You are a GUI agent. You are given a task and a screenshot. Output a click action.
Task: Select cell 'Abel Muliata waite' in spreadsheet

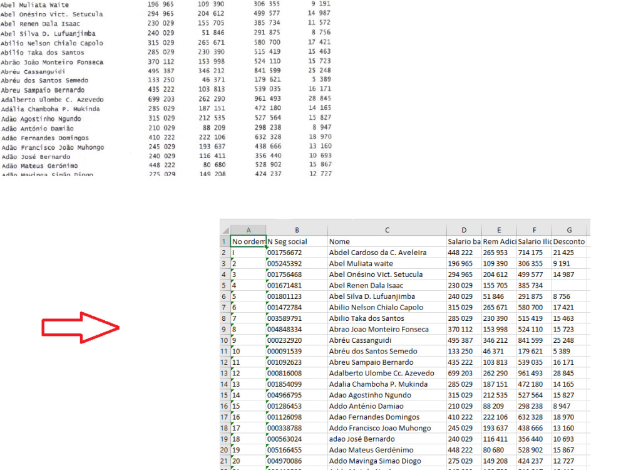(387, 263)
